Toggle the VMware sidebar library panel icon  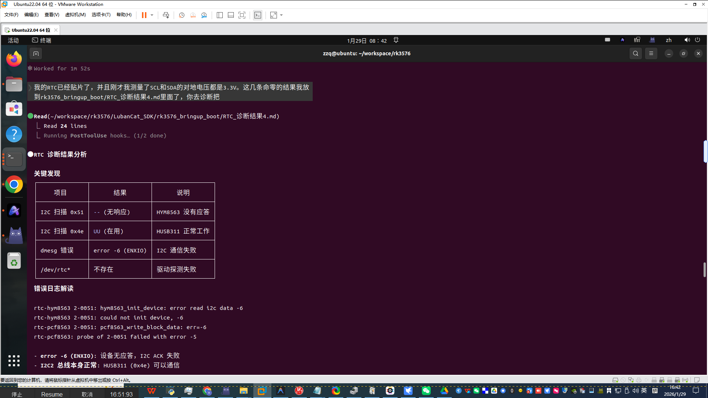click(220, 15)
